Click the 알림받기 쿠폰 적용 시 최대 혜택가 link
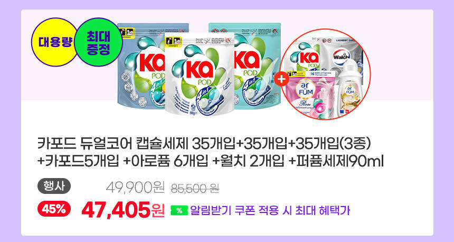Screen dimensions: 454x242 coord(270,210)
